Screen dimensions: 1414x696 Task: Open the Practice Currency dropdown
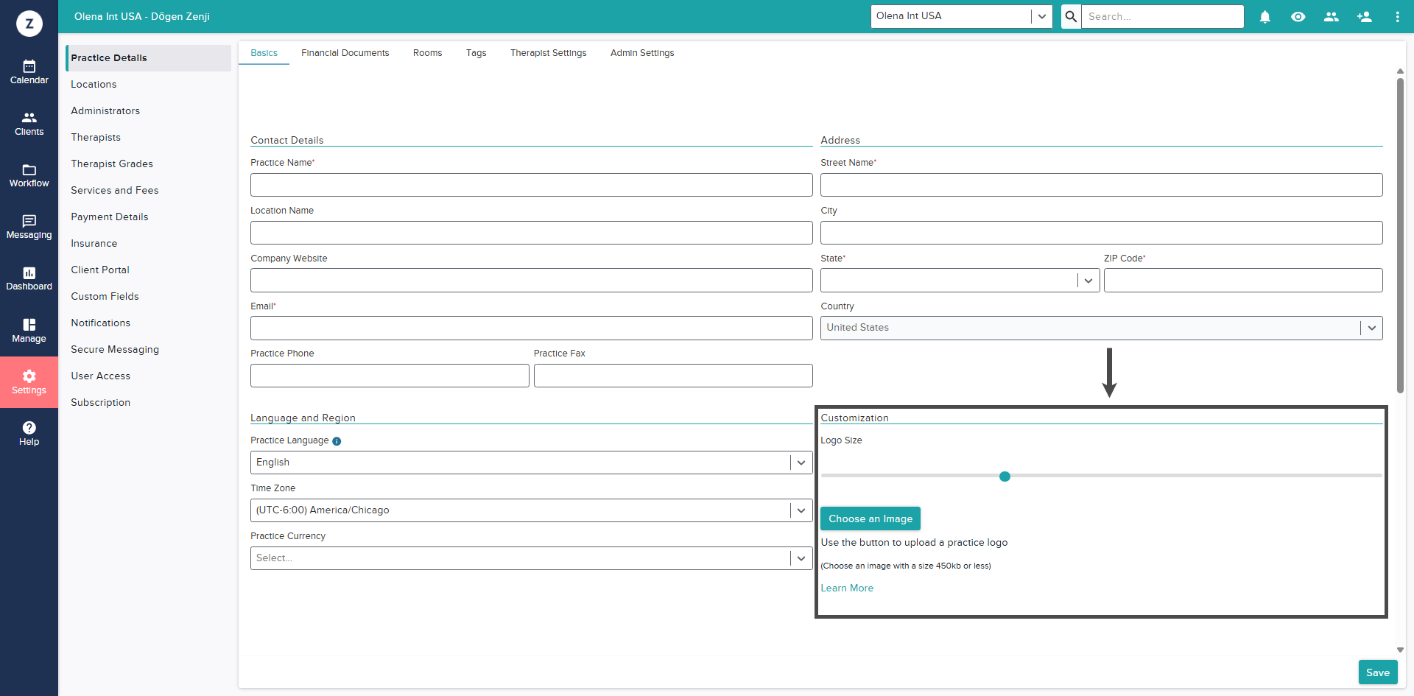801,558
